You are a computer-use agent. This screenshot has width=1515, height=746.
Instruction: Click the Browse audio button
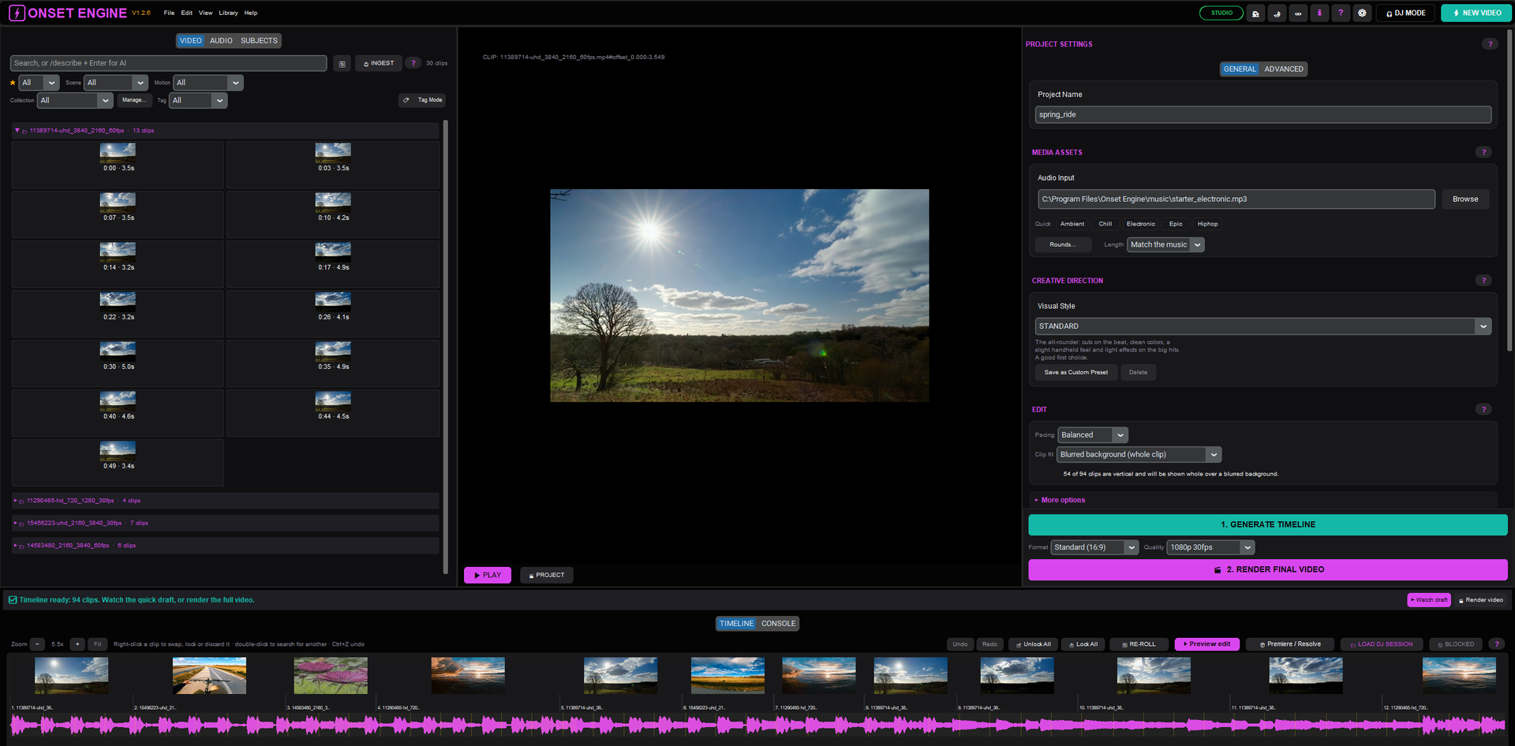pyautogui.click(x=1465, y=200)
